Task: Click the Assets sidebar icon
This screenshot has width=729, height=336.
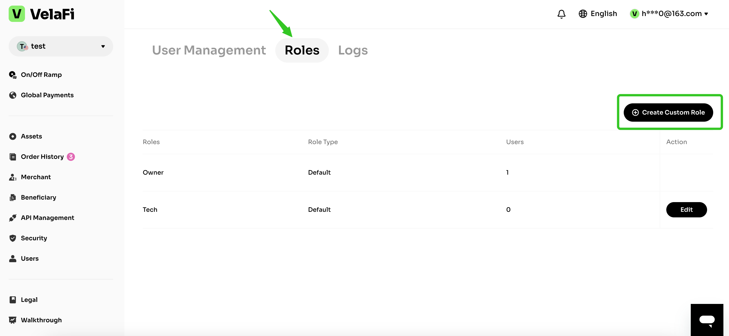Action: click(13, 136)
